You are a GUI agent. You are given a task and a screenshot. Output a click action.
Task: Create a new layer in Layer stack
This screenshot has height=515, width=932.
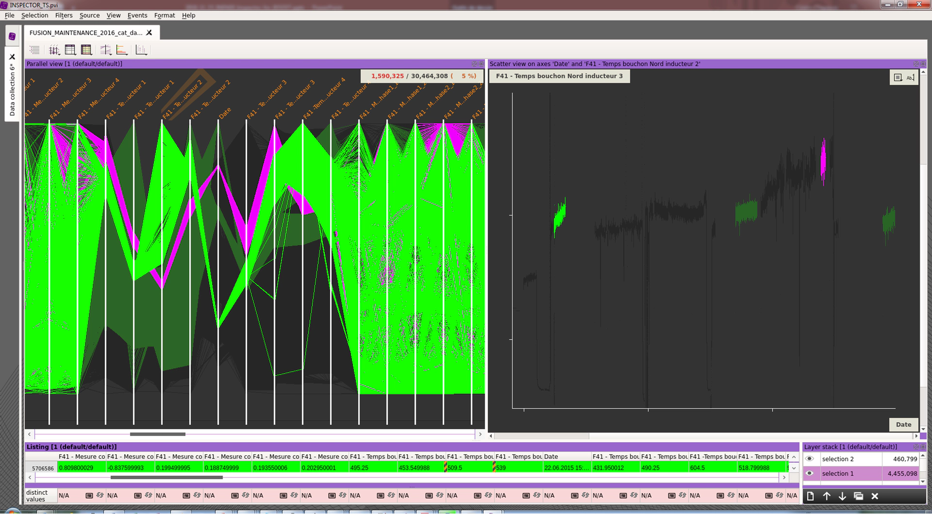pos(810,497)
